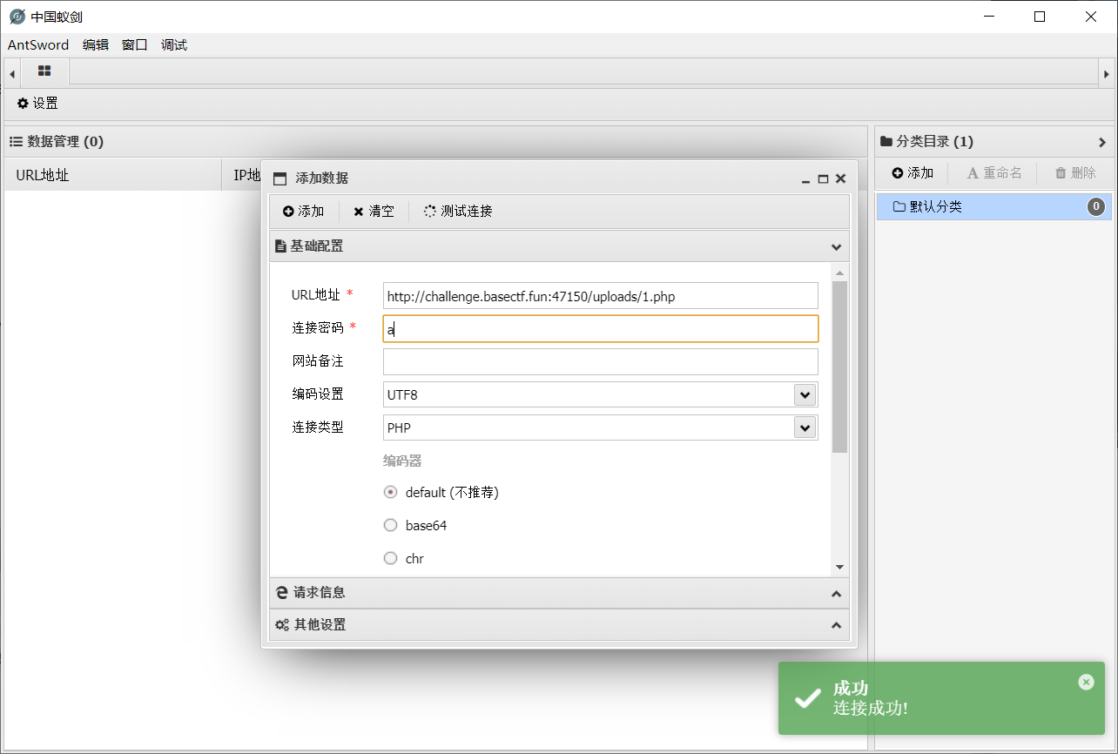Select the default (不推荐) encoder radio

pos(390,492)
